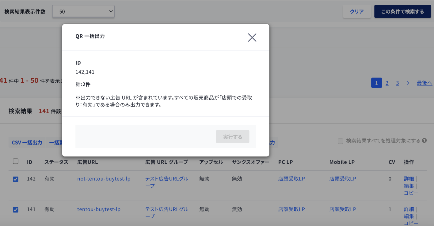This screenshot has width=434, height=226.
Task: Toggle the select-all header checkbox
Action: point(16,161)
